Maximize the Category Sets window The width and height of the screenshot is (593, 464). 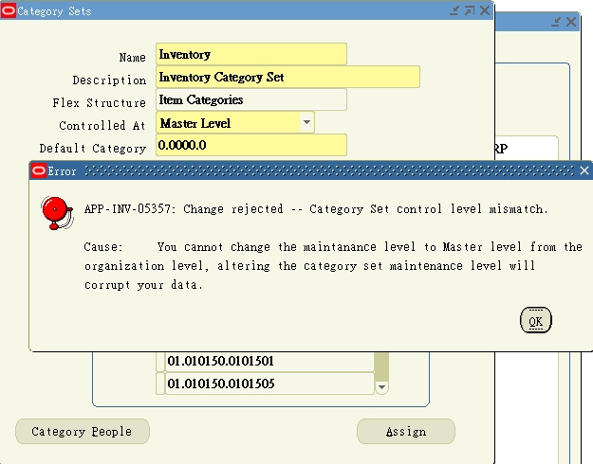coord(470,10)
